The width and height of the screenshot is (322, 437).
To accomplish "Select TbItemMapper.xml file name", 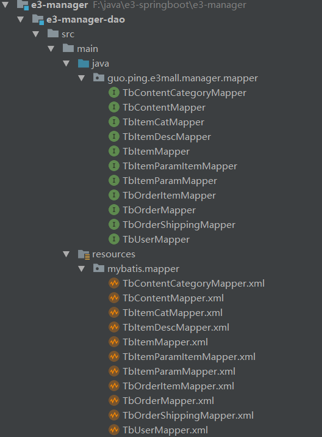I will tap(165, 342).
